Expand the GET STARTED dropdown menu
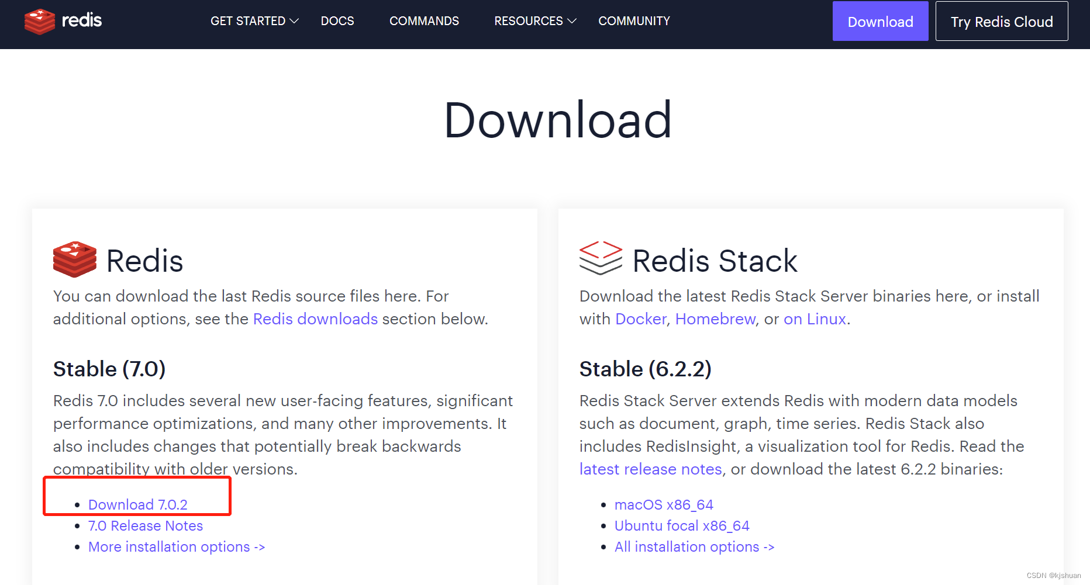 [249, 21]
